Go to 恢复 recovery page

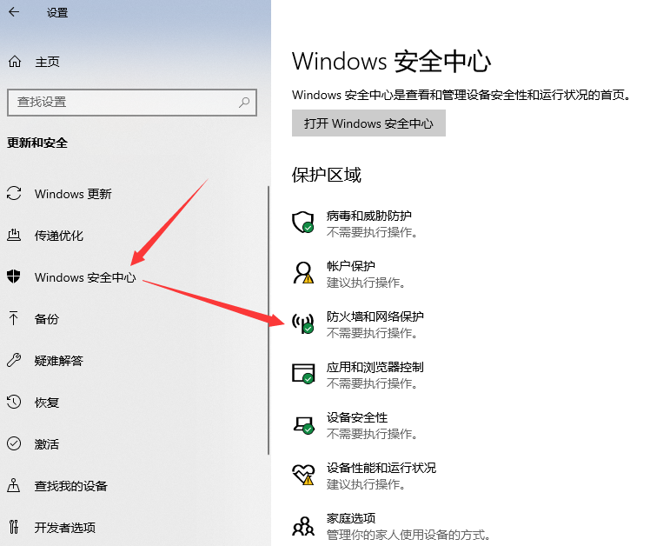47,403
